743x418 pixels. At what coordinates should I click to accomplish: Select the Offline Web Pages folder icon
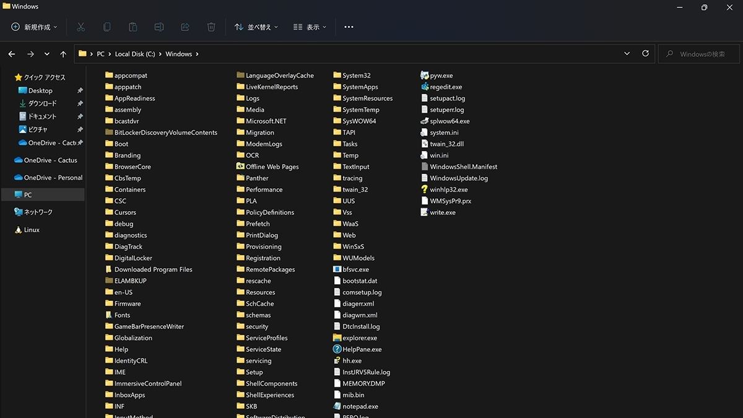[x=241, y=167]
